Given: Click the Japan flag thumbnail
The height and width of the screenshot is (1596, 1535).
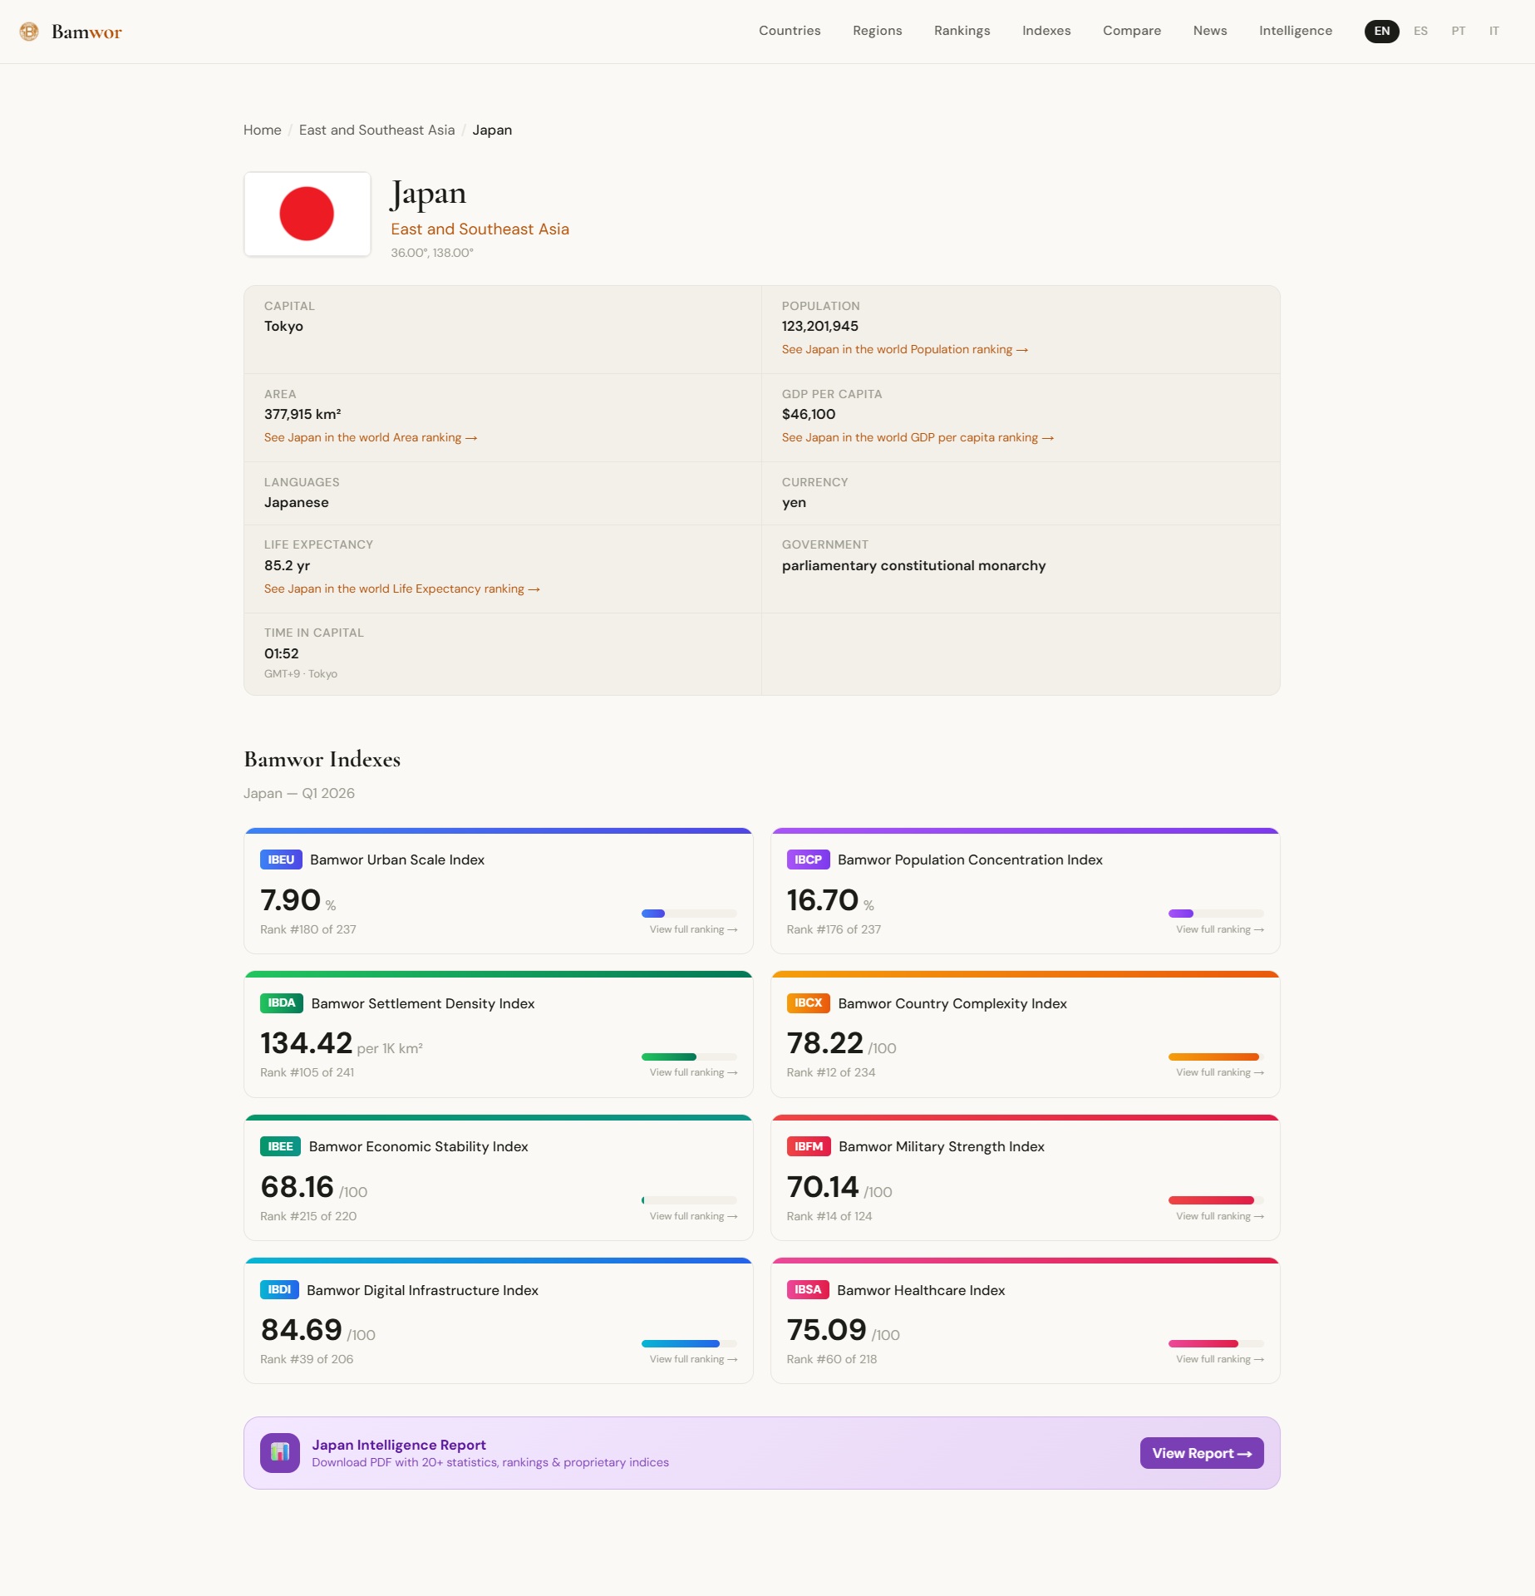Looking at the screenshot, I should [x=307, y=213].
